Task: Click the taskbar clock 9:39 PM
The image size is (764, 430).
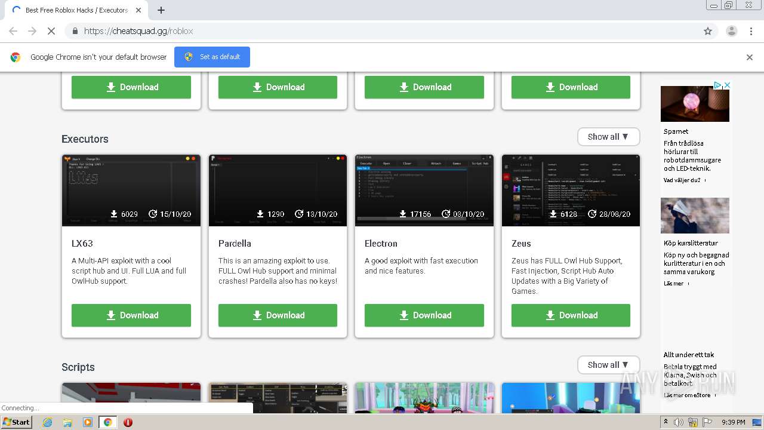Action: coord(733,422)
